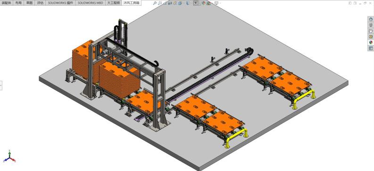Click the Edit Appearance color ball icon
This screenshot has height=171, width=374.
pos(203,3)
